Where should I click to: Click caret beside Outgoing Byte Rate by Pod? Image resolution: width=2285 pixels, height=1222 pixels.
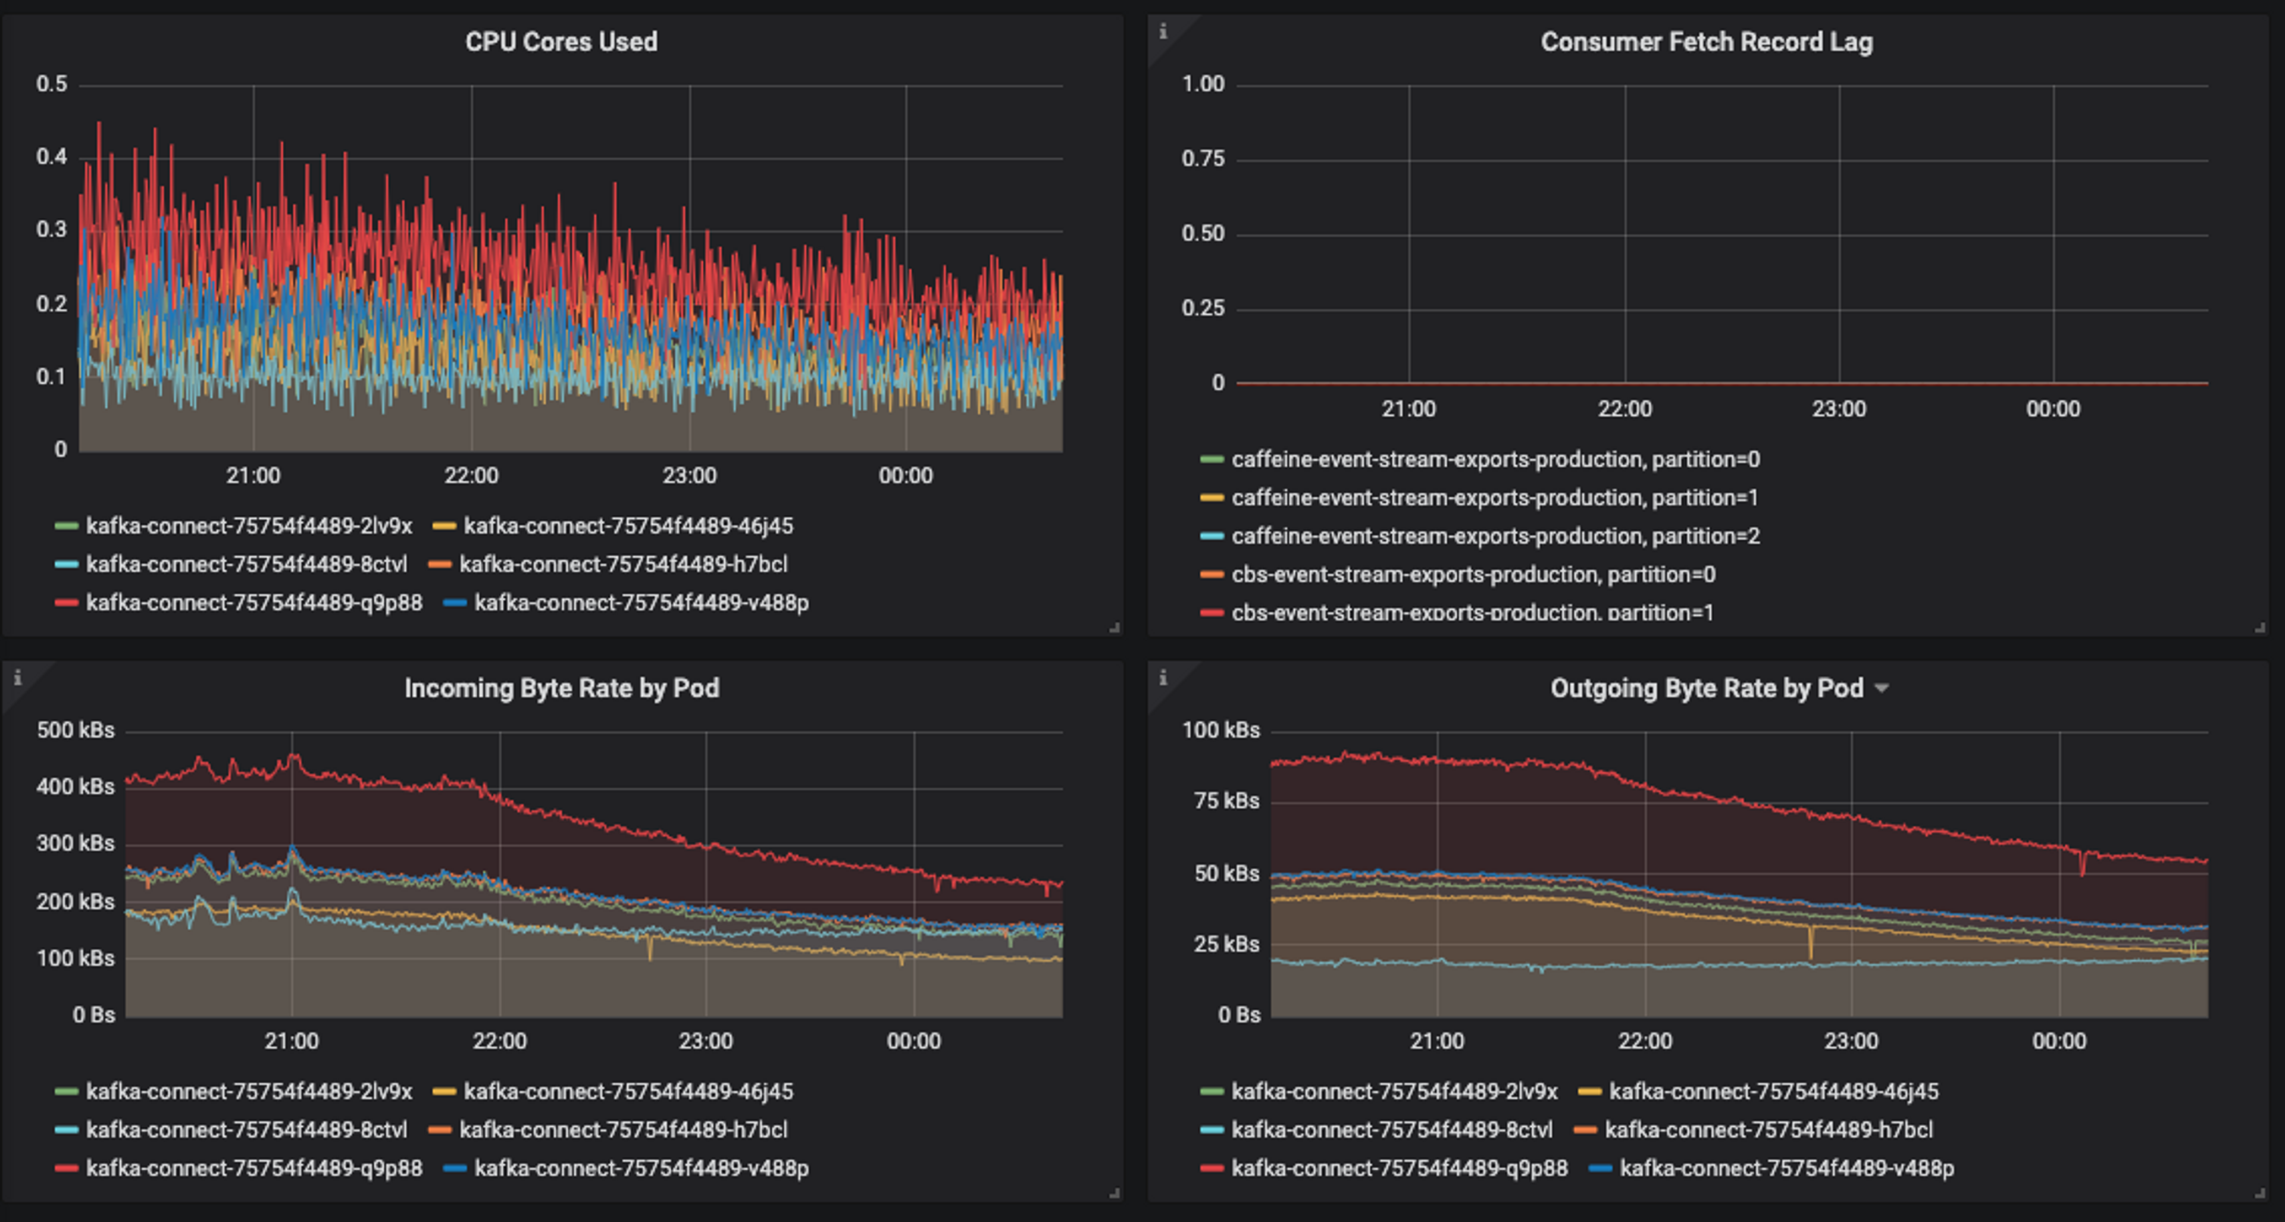tap(1882, 688)
